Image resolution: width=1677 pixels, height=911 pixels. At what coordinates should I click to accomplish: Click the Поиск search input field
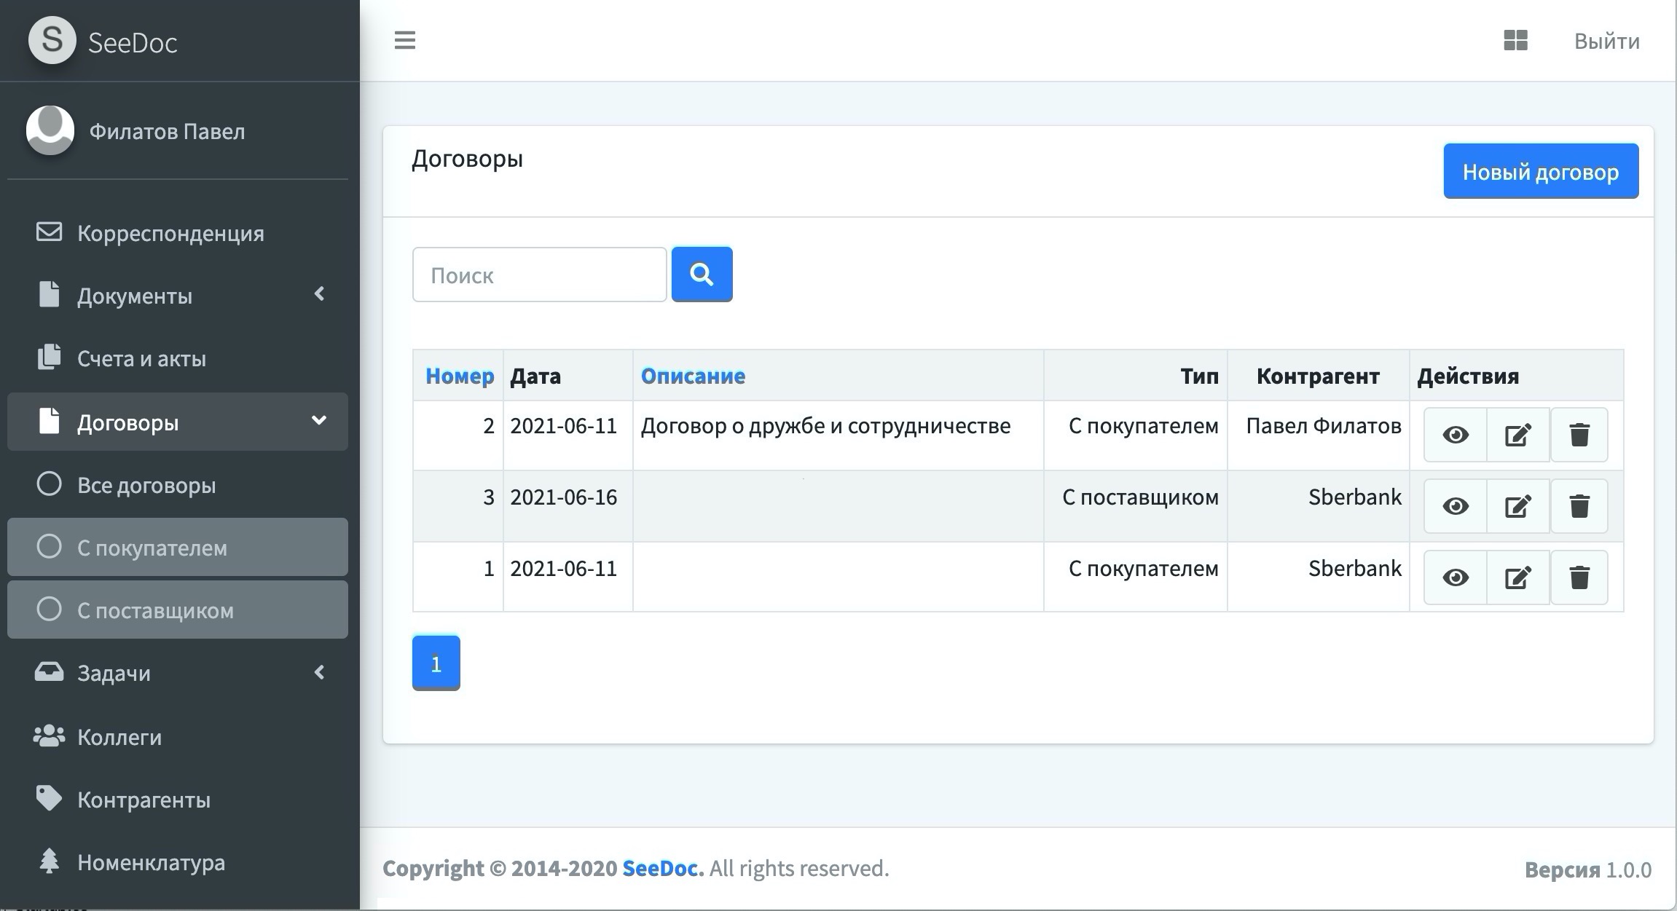click(x=539, y=275)
